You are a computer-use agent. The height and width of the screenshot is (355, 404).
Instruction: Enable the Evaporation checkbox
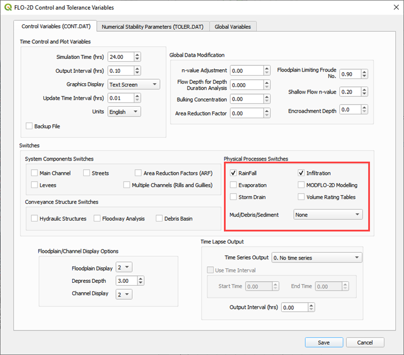point(233,185)
